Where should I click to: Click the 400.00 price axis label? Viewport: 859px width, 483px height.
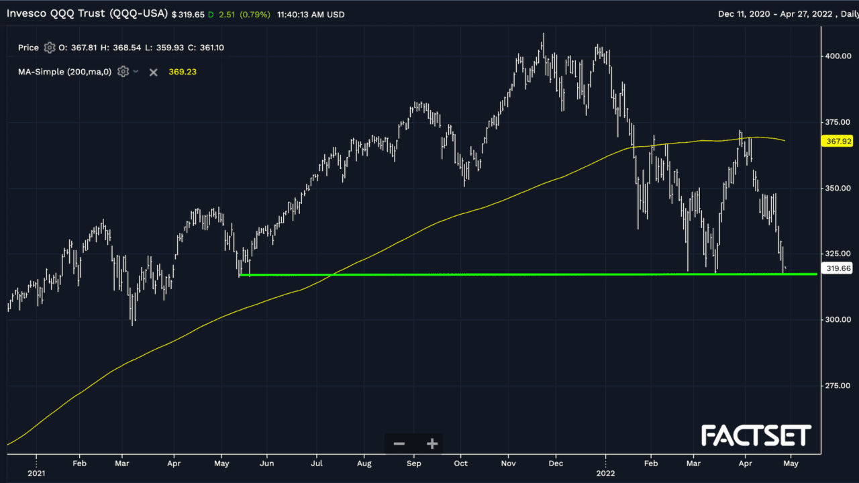(837, 56)
